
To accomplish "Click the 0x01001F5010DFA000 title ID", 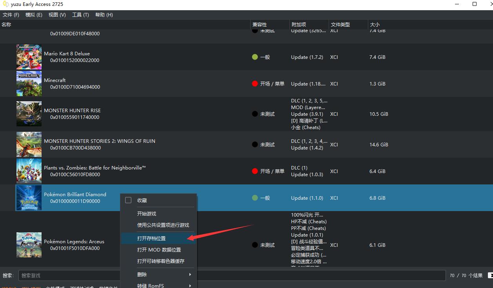I will point(75,248).
